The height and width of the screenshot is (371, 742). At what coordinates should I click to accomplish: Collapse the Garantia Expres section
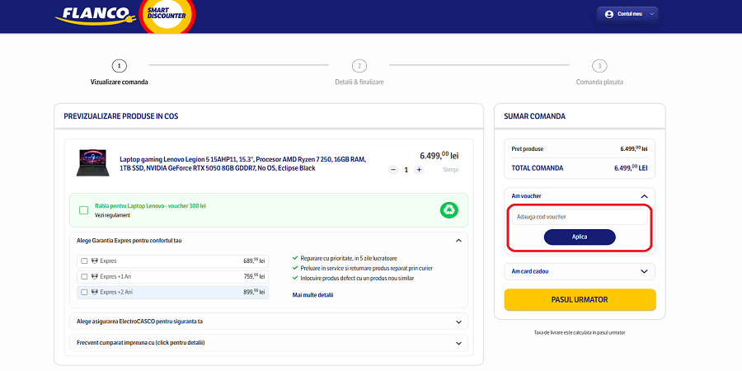(x=458, y=241)
